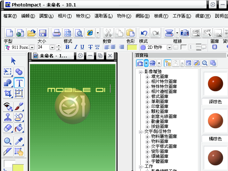Screen dimensions: 228x171
Task: Select the Eraser tool
Action: pyautogui.click(x=8, y=128)
